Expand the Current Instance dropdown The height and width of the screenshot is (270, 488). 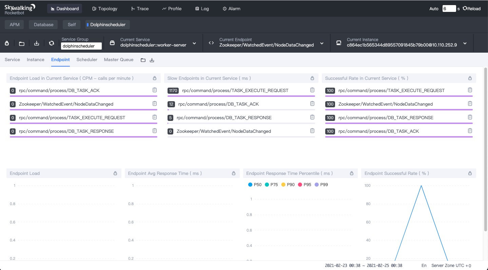pyautogui.click(x=465, y=43)
